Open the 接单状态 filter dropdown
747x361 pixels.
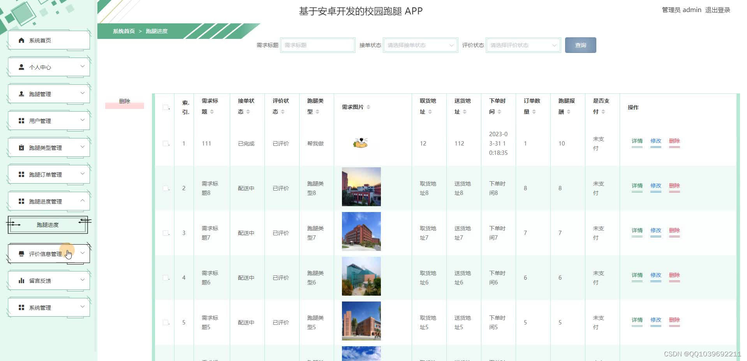click(x=420, y=45)
